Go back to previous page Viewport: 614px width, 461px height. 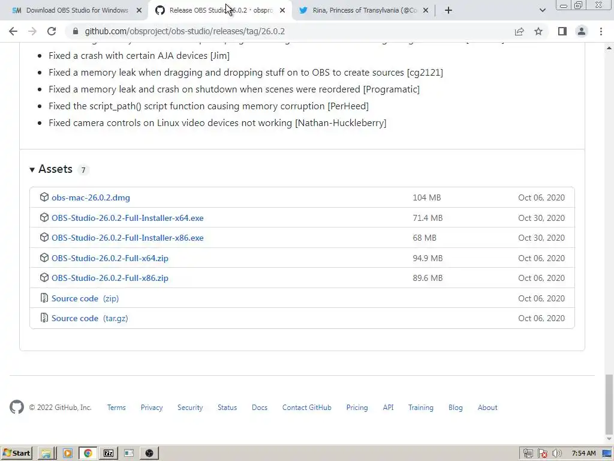[x=13, y=31]
